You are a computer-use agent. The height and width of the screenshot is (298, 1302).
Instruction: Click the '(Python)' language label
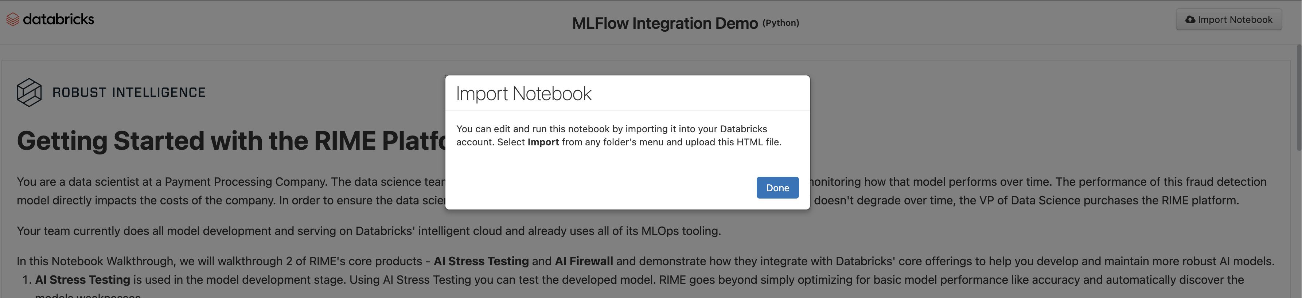[x=780, y=23]
